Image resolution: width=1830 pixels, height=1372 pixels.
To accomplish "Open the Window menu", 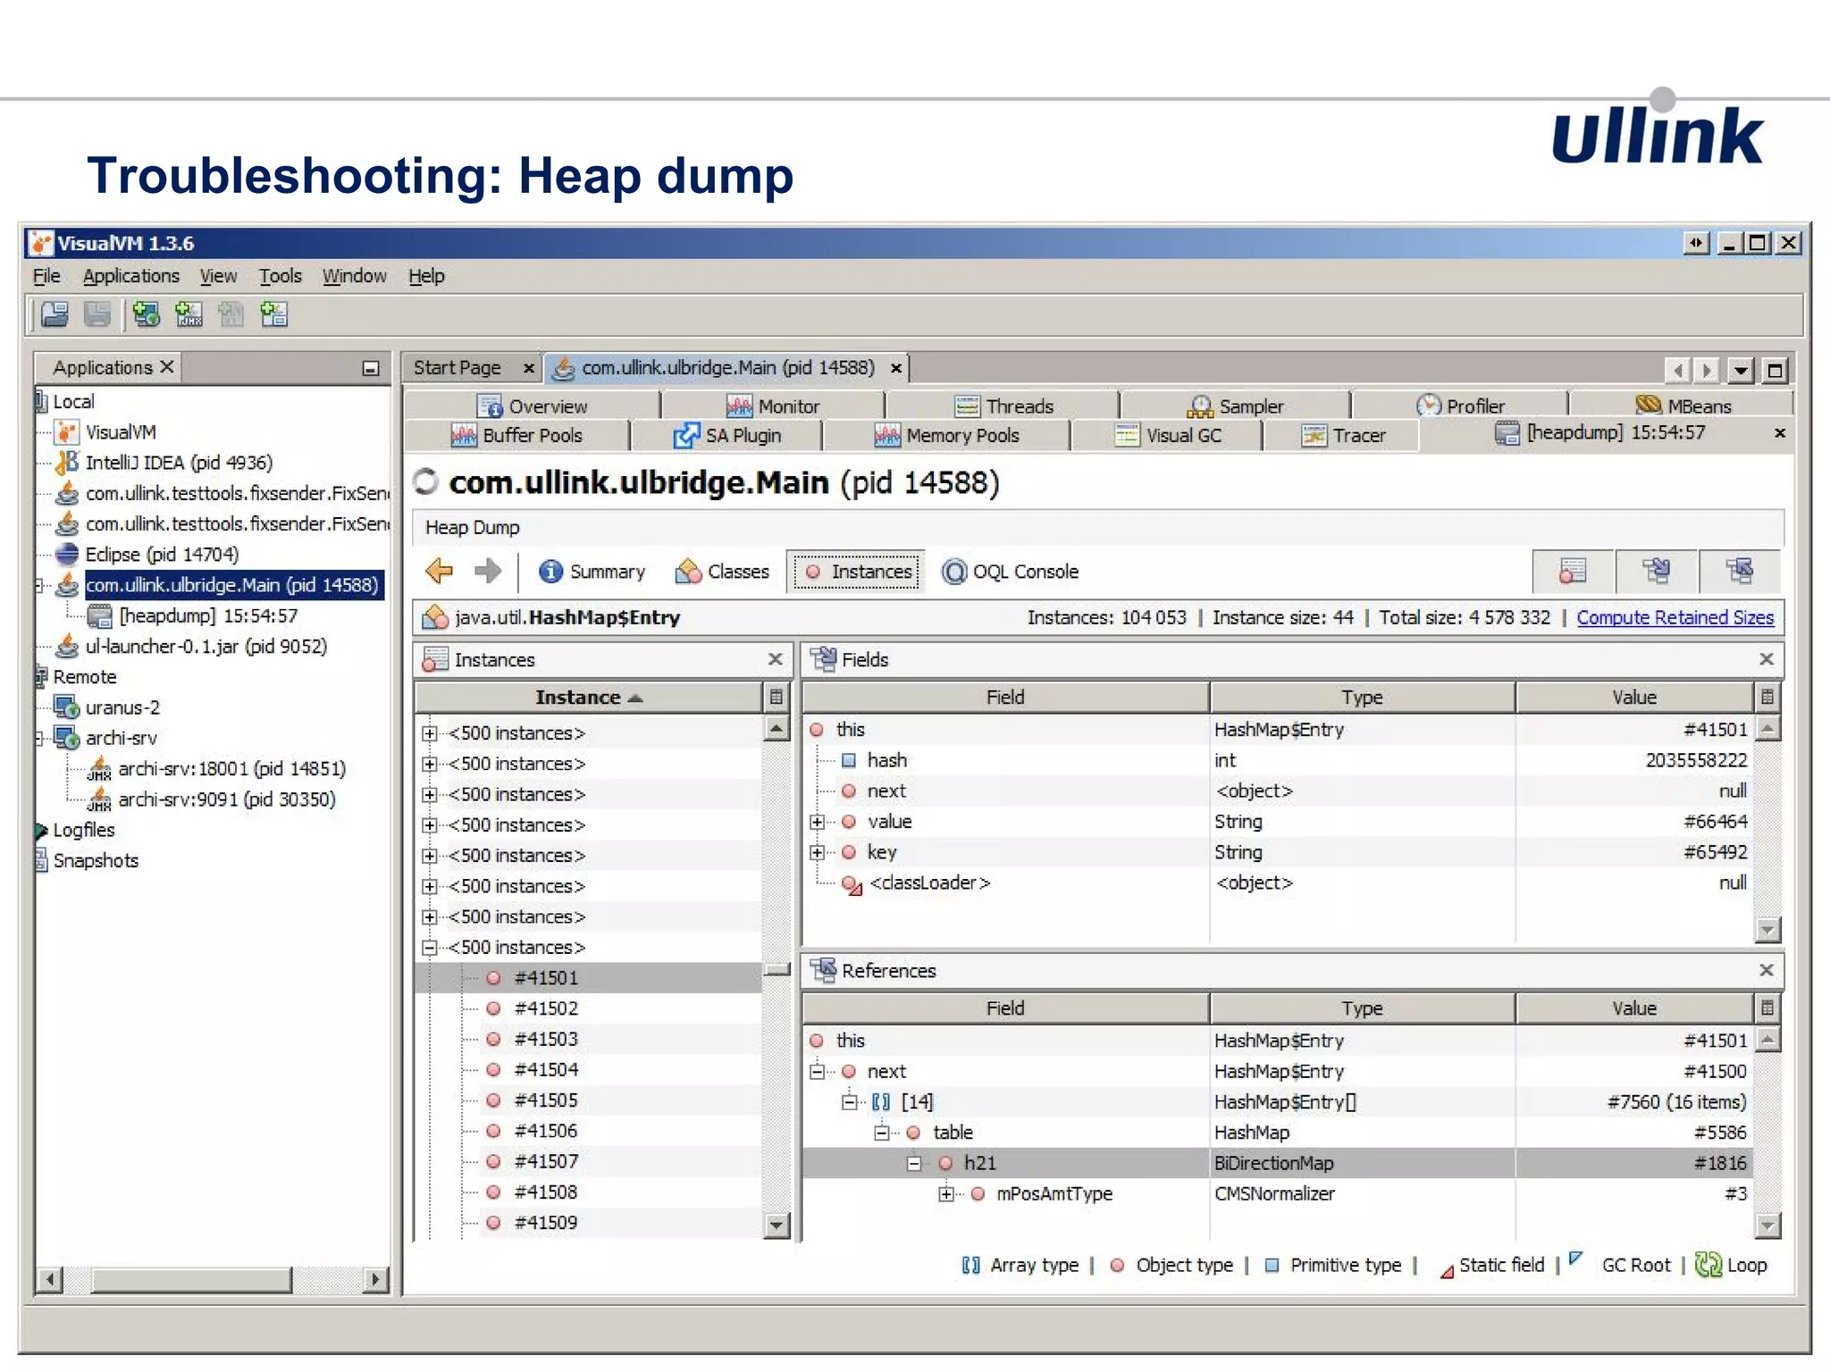I will (x=354, y=276).
